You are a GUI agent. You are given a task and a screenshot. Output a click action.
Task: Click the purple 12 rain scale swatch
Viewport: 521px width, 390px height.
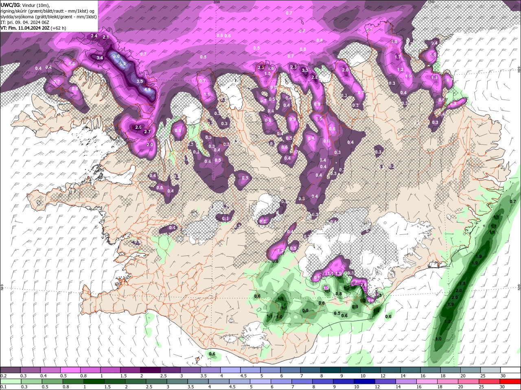coord(385,381)
